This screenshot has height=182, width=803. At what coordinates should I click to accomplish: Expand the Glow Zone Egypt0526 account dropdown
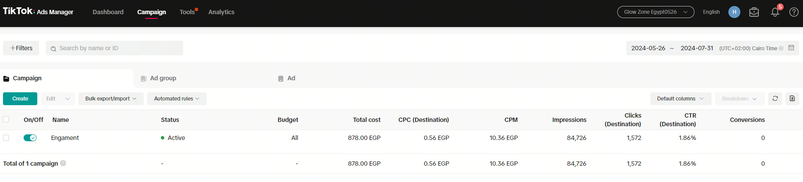pos(655,12)
